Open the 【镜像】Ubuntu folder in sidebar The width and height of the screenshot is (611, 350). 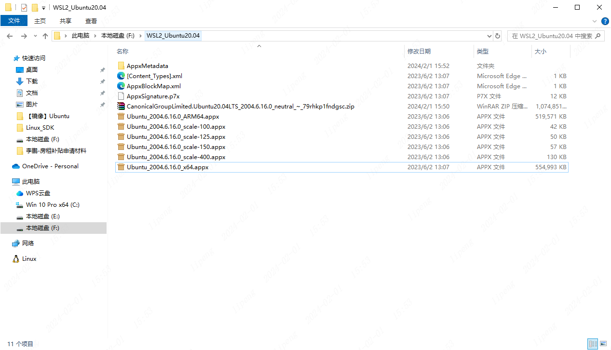point(48,116)
